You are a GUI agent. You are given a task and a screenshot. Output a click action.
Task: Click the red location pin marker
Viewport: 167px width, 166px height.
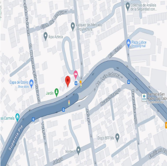(x=68, y=81)
